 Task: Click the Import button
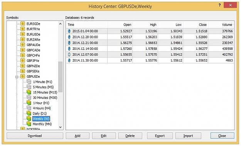click(188, 136)
